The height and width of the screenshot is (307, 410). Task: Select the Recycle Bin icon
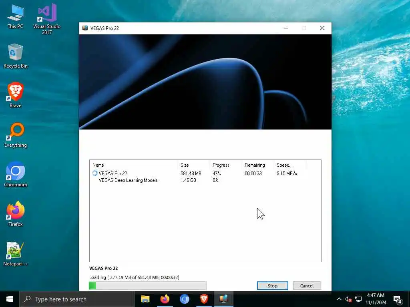click(16, 56)
